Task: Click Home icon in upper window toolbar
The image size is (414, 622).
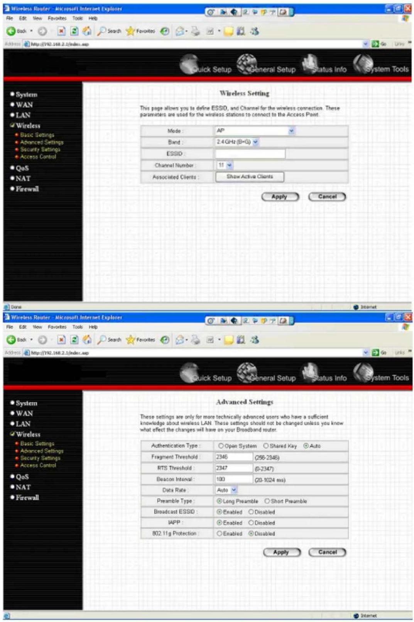Action: click(x=87, y=31)
